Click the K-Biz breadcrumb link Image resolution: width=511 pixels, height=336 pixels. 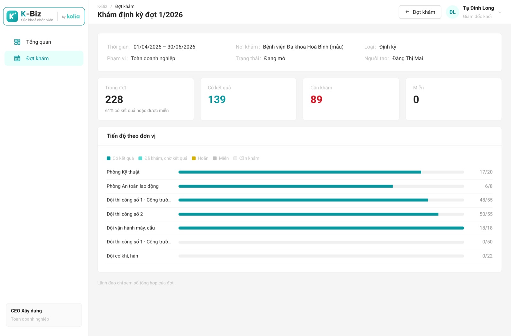(x=102, y=6)
